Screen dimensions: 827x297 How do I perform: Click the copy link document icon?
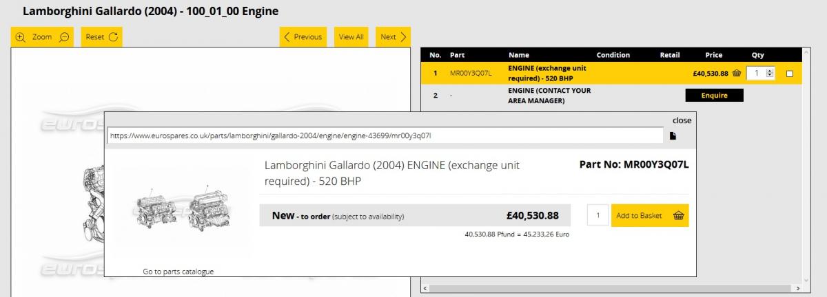(673, 136)
